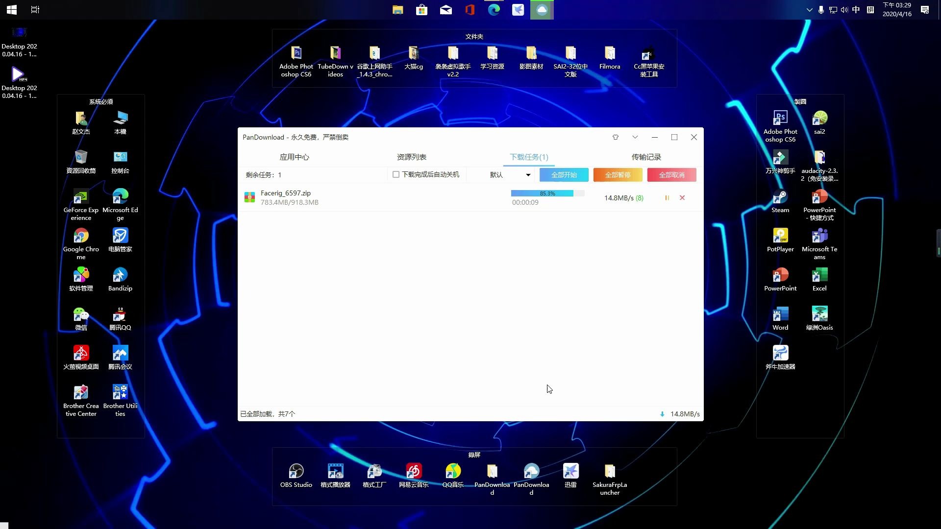Enable 下载完成后自动关机 checkbox
The image size is (941, 529).
(396, 174)
